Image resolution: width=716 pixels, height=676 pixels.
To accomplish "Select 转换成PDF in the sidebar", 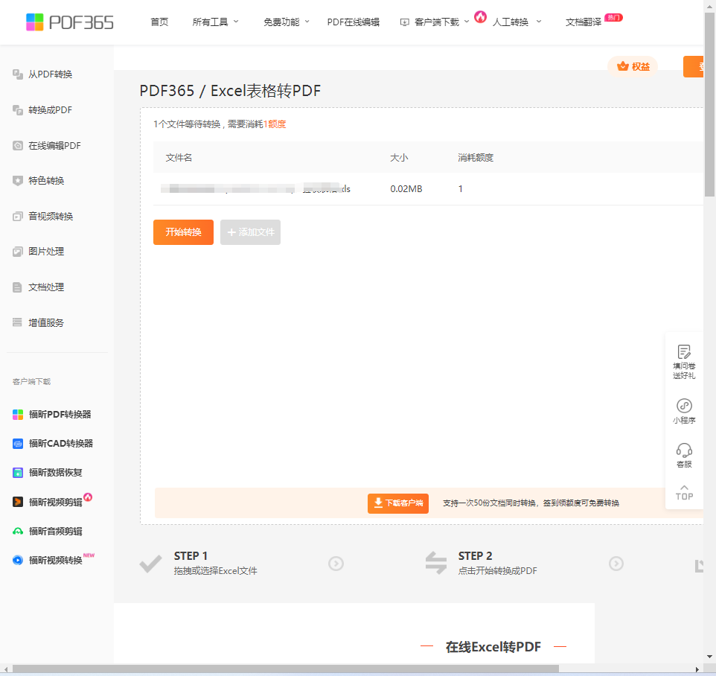I will click(50, 110).
